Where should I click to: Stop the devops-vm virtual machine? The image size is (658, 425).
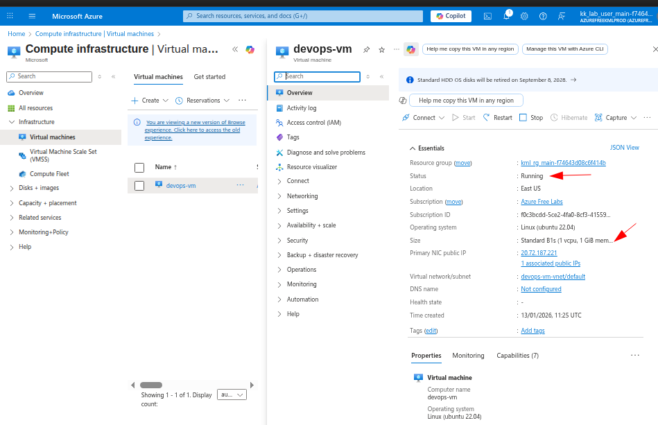click(531, 118)
